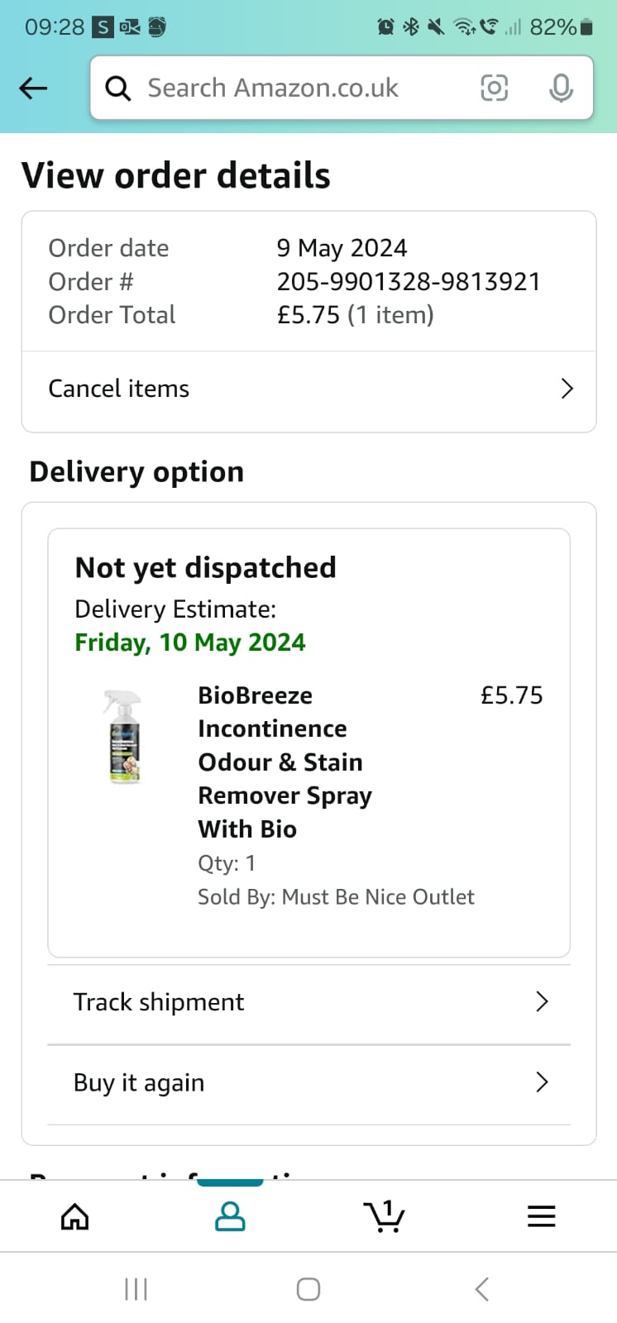Tap Android recent apps button
This screenshot has height=1323, width=617.
coord(136,1288)
